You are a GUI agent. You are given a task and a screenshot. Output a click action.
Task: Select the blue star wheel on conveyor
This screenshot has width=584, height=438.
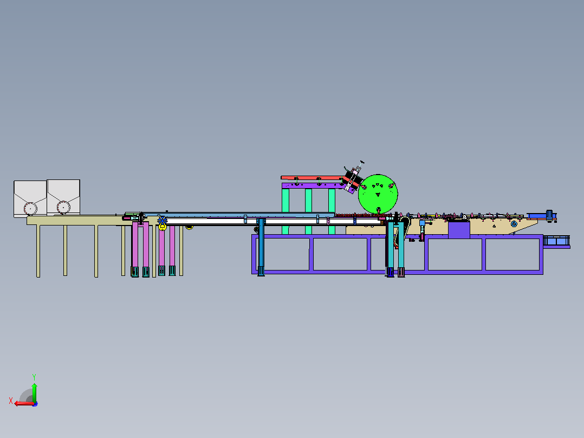pos(163,220)
